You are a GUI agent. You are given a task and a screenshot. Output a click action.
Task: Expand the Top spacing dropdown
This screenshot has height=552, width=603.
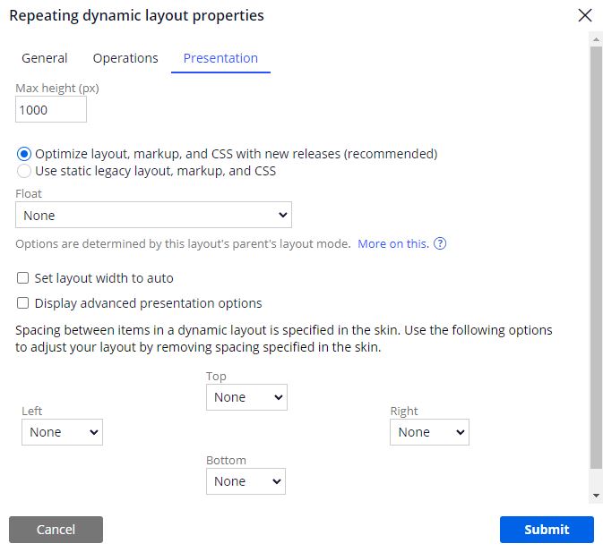[x=246, y=397]
